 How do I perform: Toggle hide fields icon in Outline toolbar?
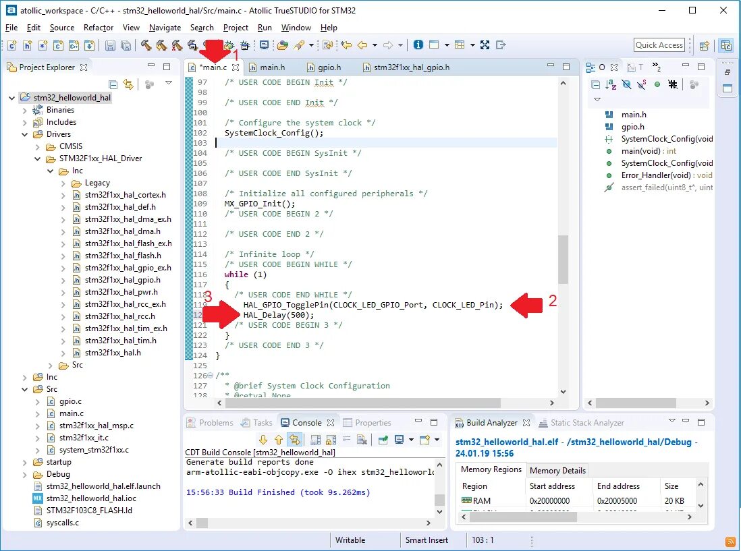pyautogui.click(x=627, y=84)
